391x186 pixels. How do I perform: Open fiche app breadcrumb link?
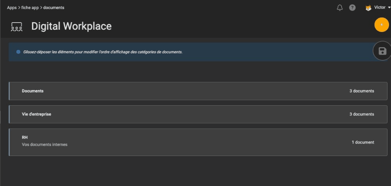point(30,8)
